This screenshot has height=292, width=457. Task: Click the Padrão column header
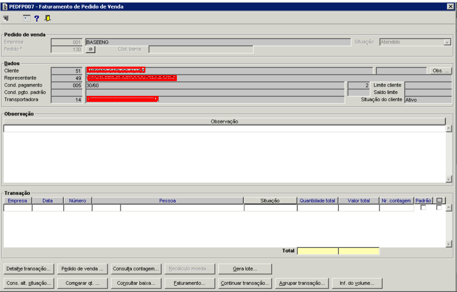423,201
